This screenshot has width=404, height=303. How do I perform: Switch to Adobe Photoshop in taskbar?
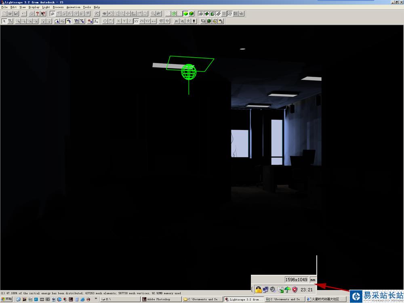161,299
